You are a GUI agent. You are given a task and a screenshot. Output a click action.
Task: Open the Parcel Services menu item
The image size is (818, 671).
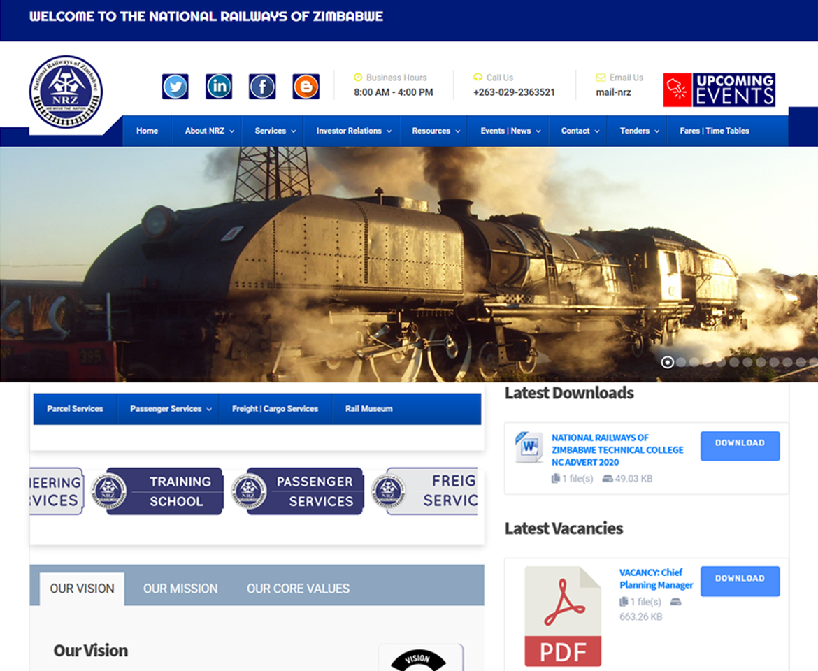75,409
